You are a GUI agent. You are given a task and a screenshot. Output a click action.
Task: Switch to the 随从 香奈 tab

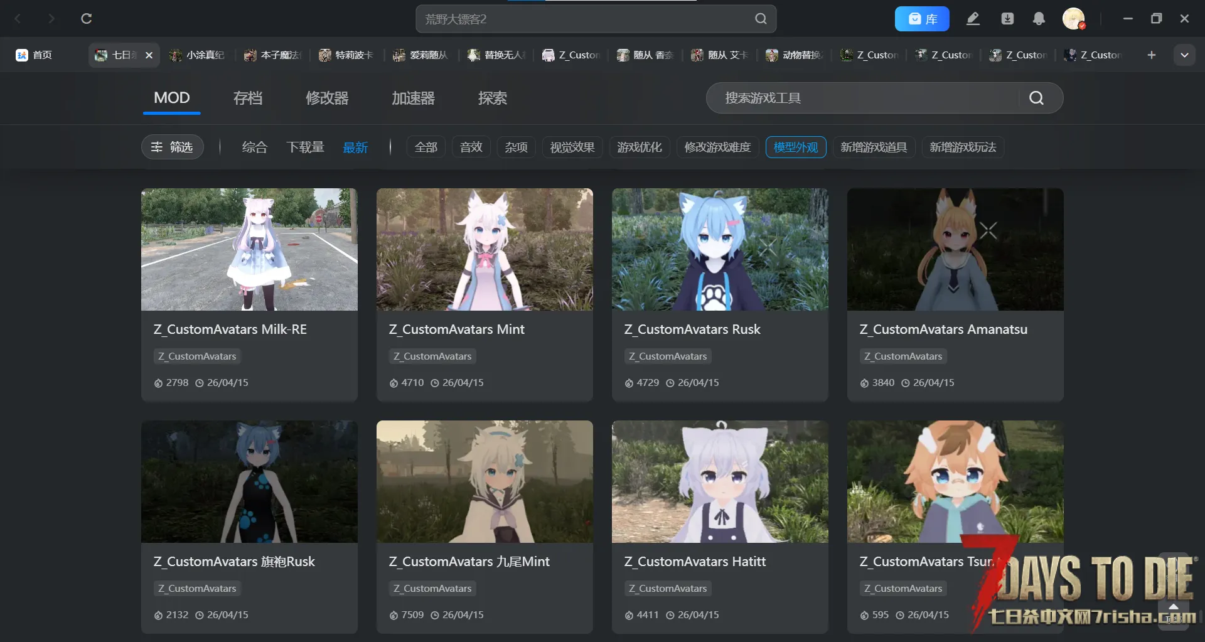pyautogui.click(x=646, y=55)
